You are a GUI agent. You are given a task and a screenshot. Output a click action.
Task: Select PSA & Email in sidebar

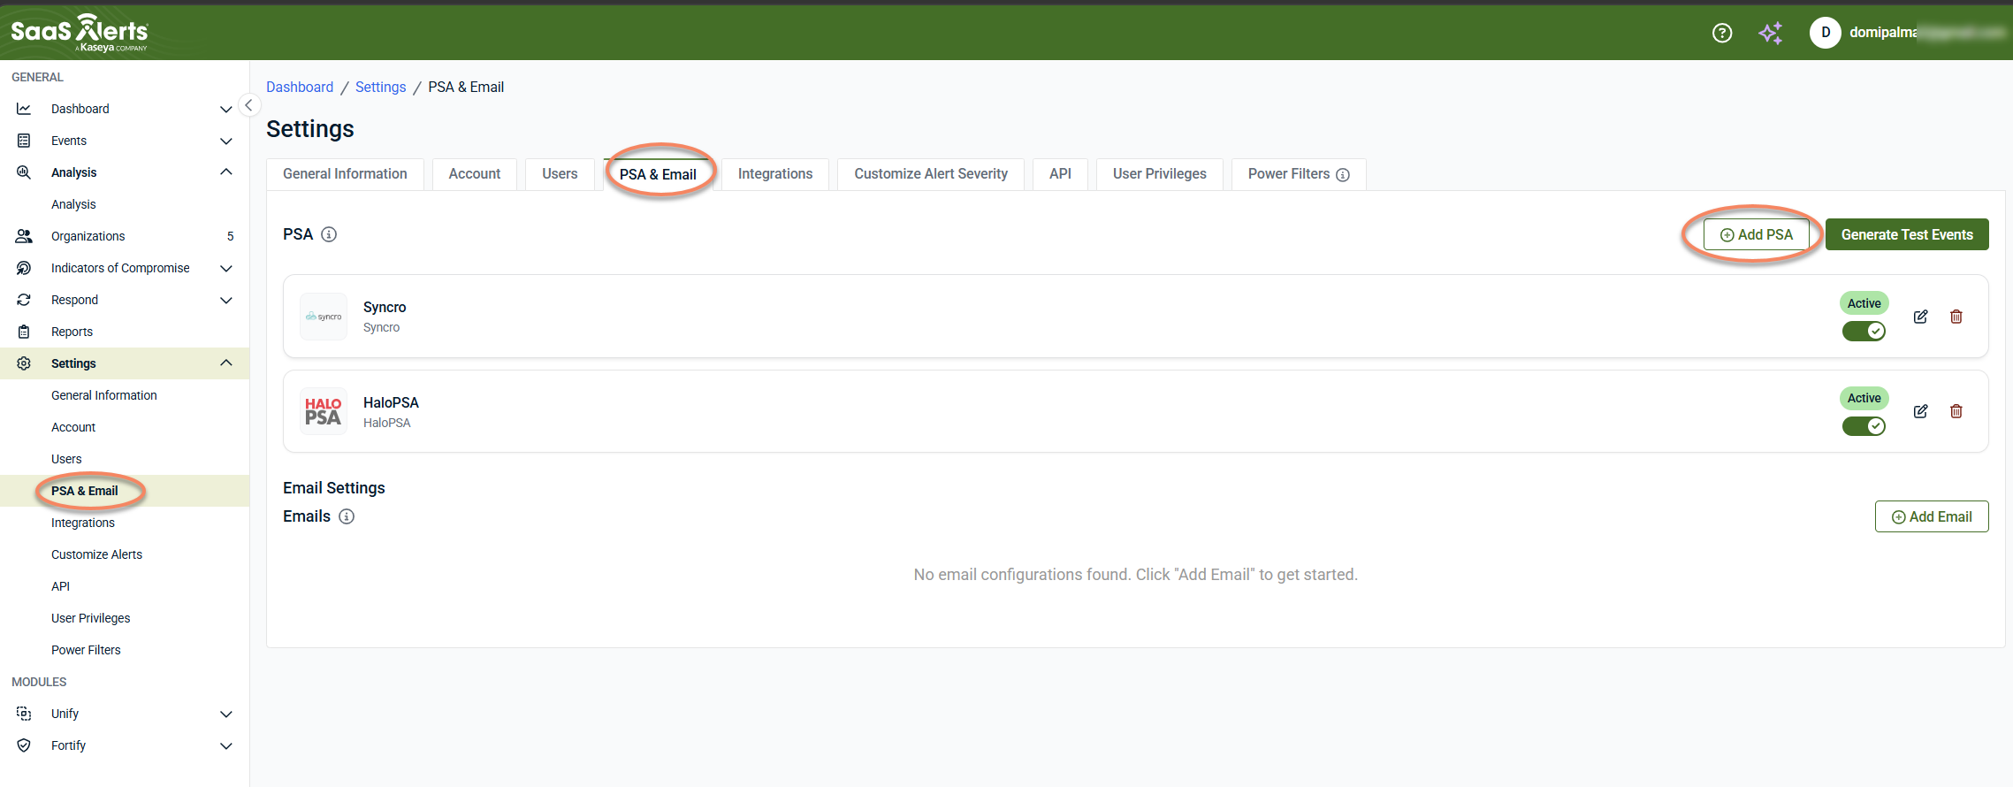click(84, 491)
